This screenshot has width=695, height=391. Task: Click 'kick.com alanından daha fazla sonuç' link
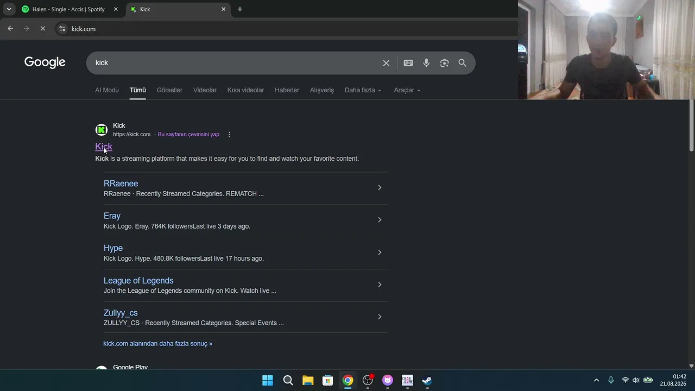[x=157, y=344]
